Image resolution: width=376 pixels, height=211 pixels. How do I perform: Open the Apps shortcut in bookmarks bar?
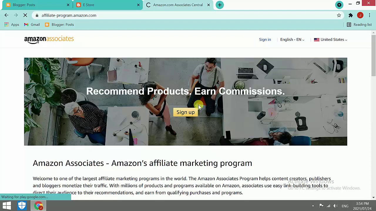(12, 25)
